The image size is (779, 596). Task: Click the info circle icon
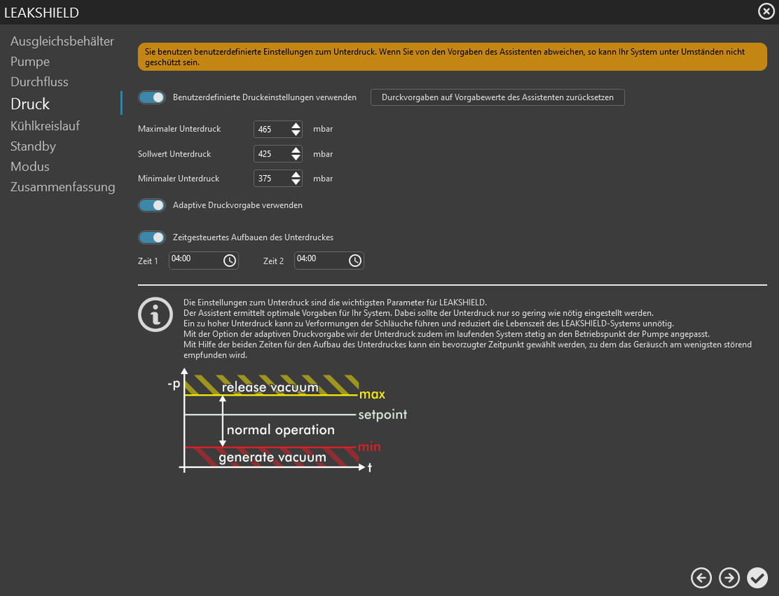point(156,314)
